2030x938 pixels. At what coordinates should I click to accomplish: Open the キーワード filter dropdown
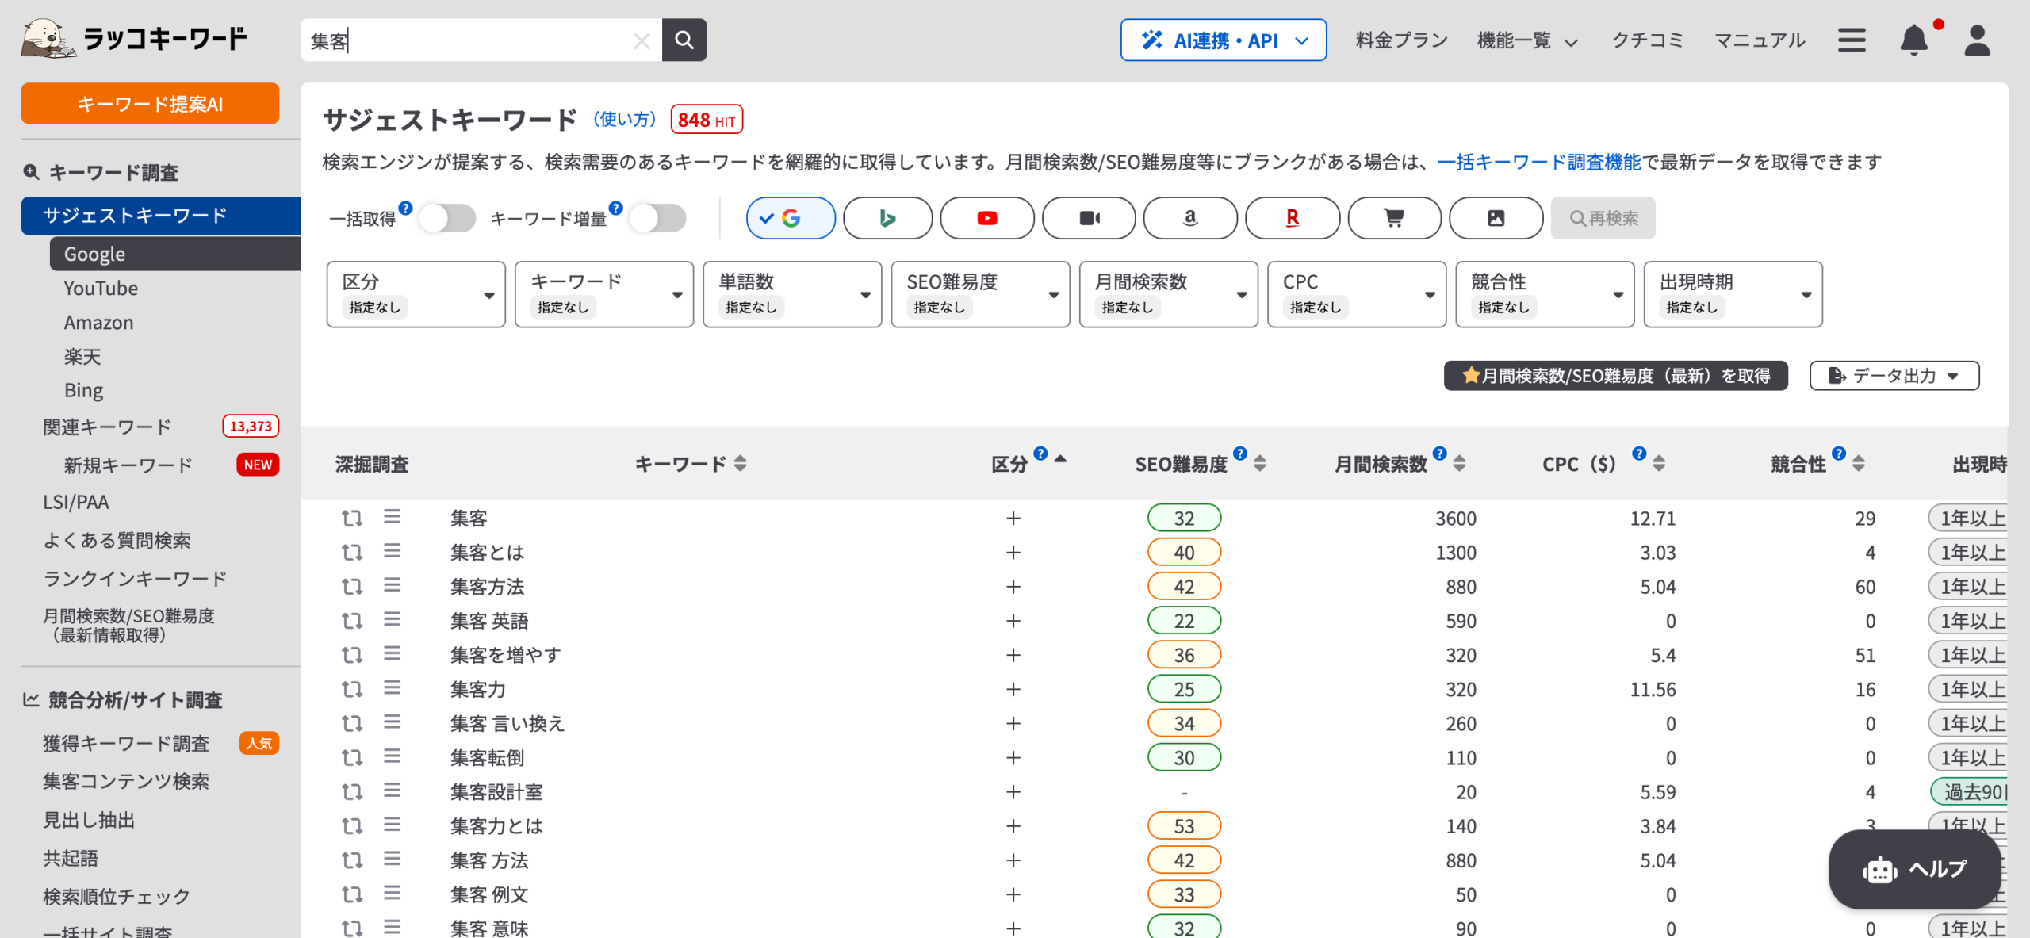click(x=604, y=294)
